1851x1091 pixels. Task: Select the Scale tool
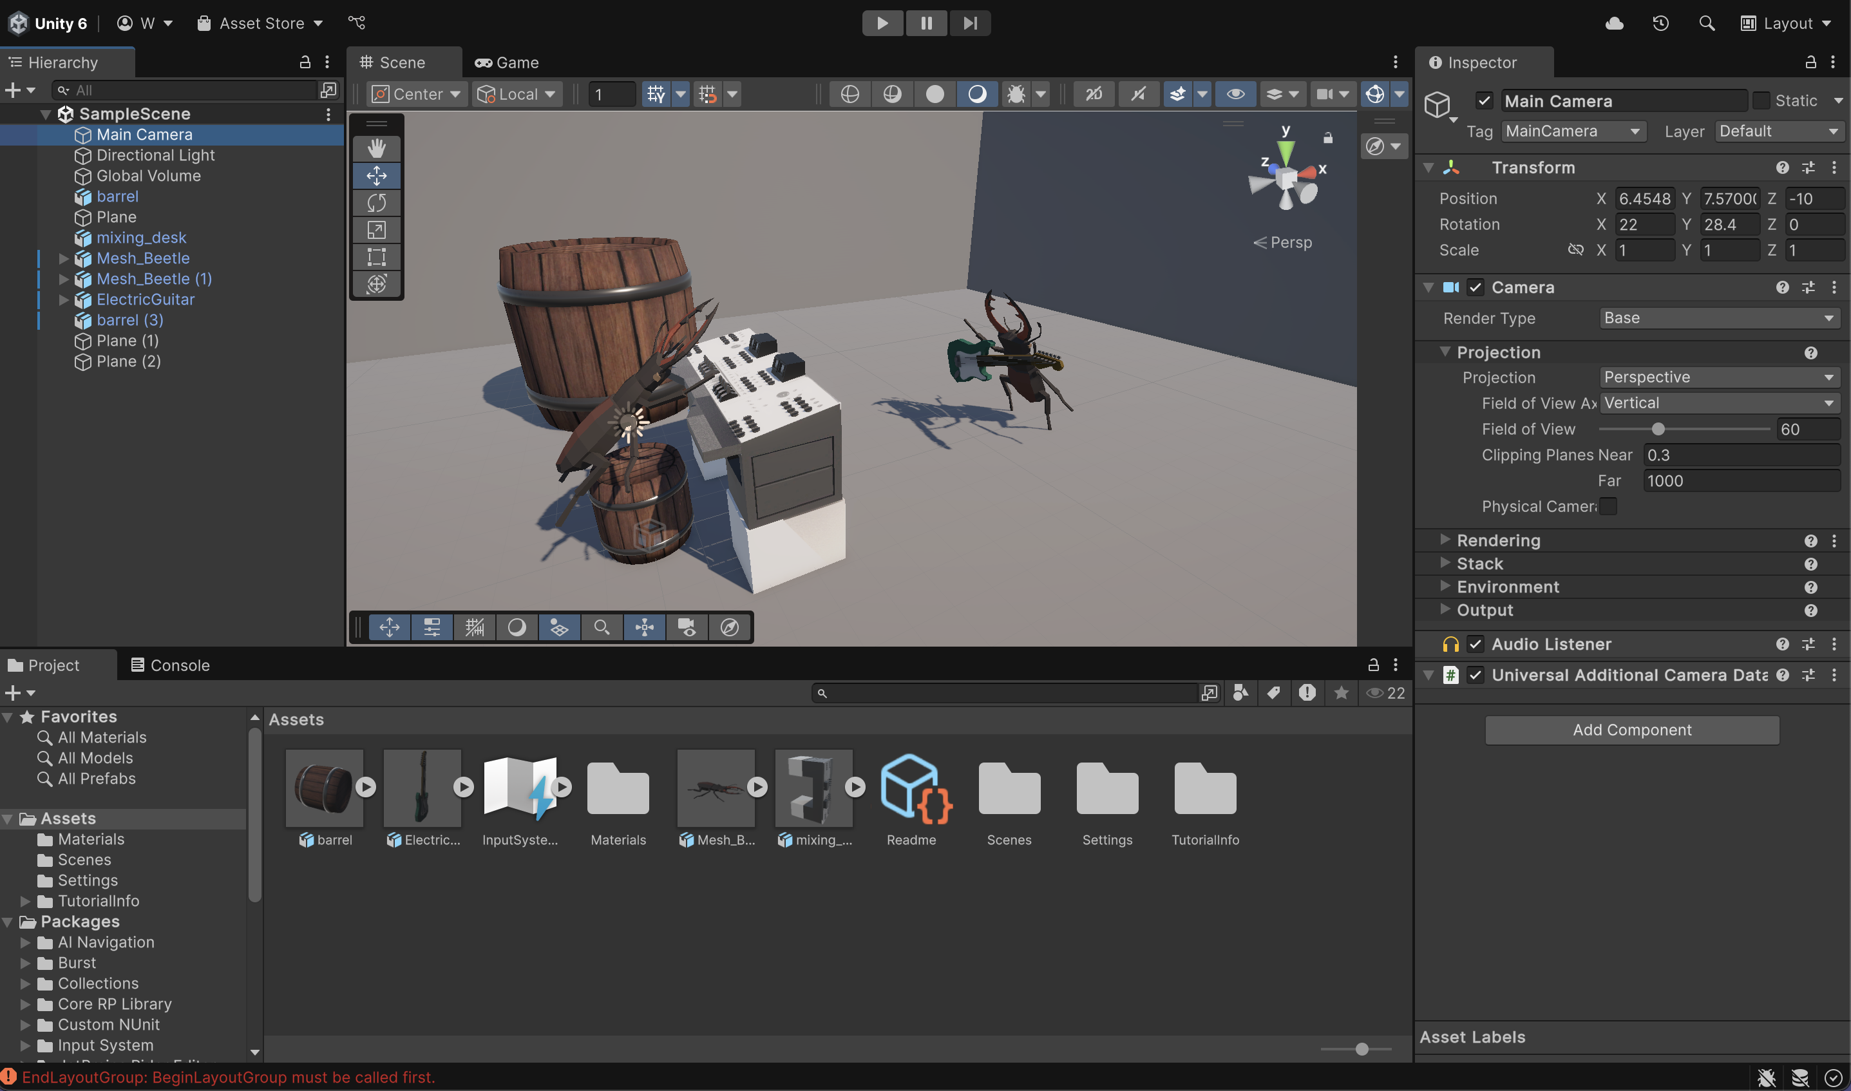pyautogui.click(x=376, y=230)
